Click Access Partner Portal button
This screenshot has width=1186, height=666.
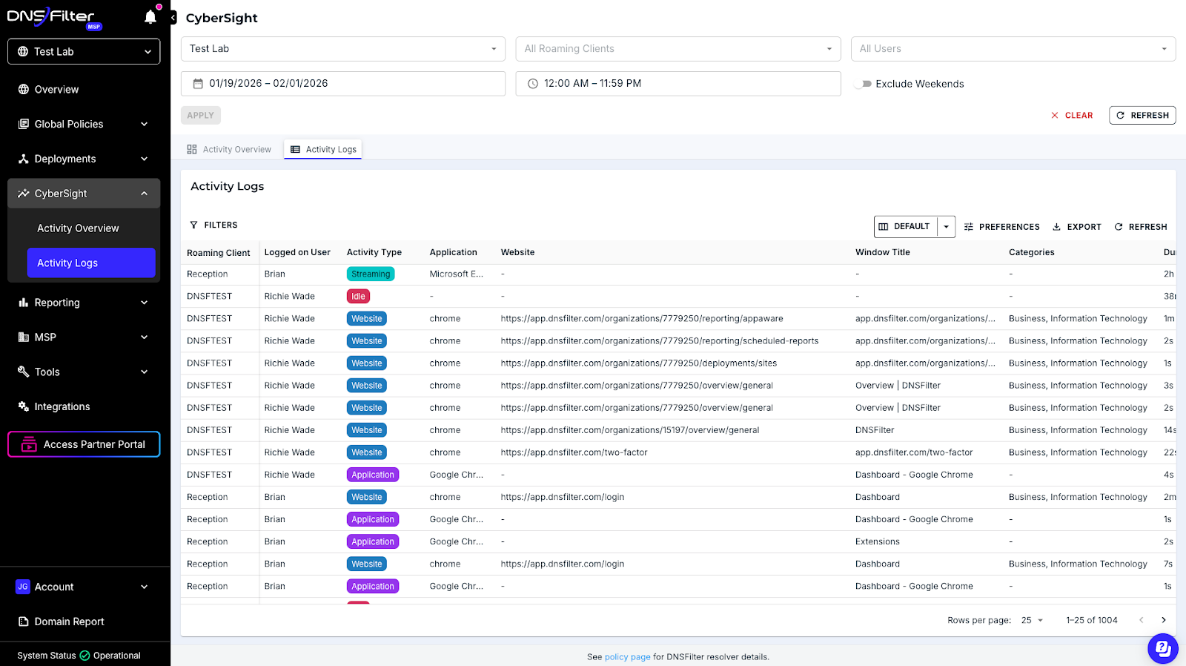84,444
